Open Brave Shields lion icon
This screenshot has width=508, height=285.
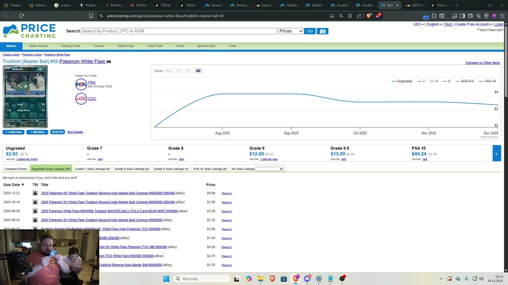click(369, 16)
